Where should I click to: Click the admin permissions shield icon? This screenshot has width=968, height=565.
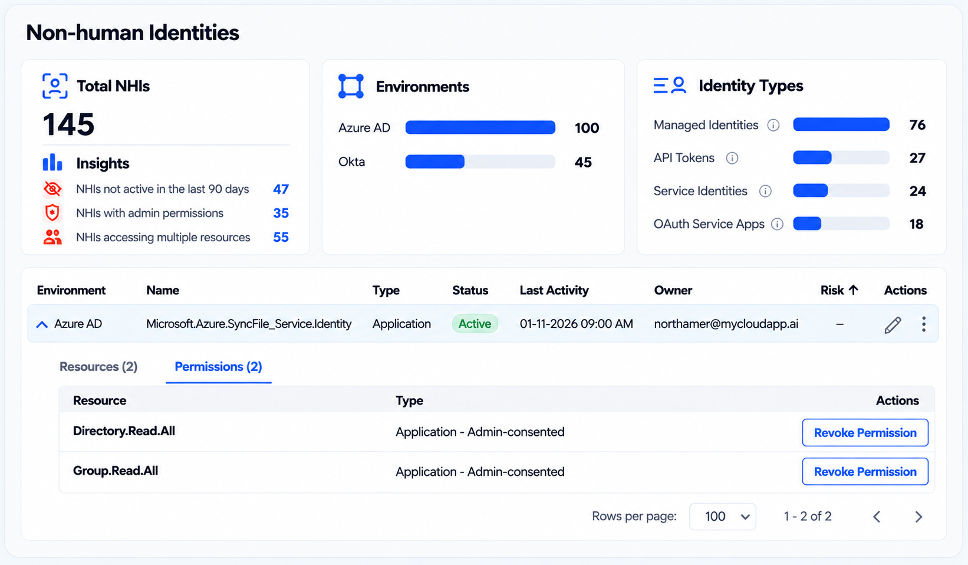[52, 212]
